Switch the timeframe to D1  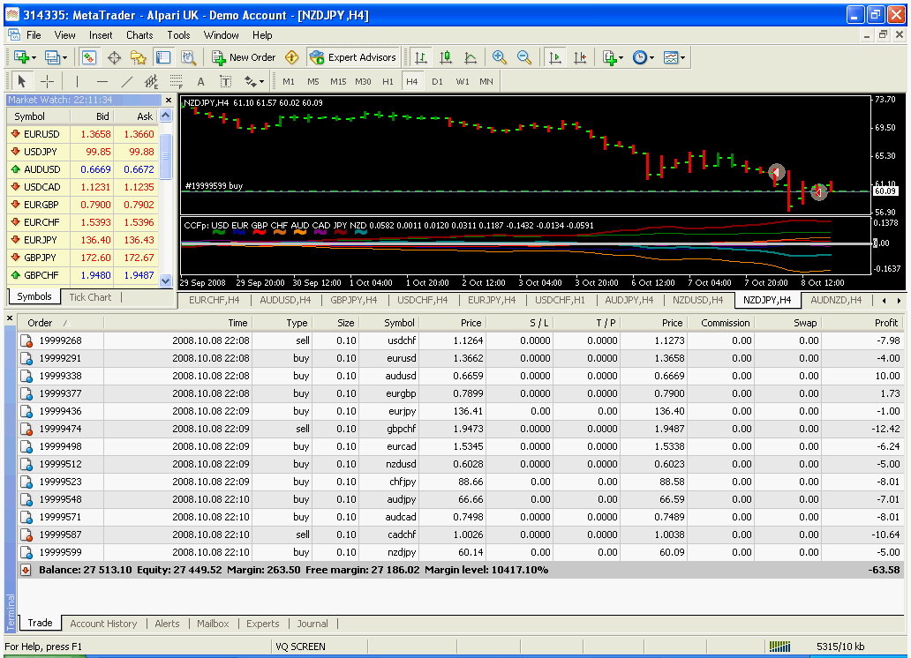[x=437, y=81]
